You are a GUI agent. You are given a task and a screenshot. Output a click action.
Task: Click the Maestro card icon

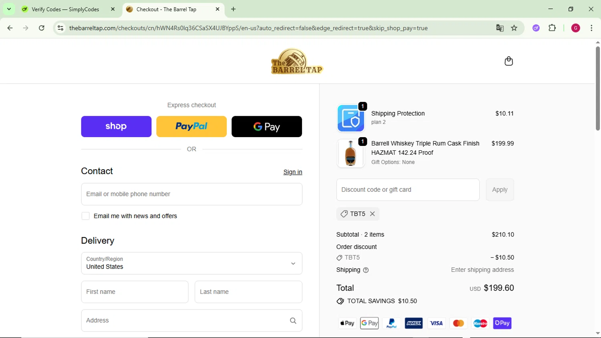click(480, 323)
